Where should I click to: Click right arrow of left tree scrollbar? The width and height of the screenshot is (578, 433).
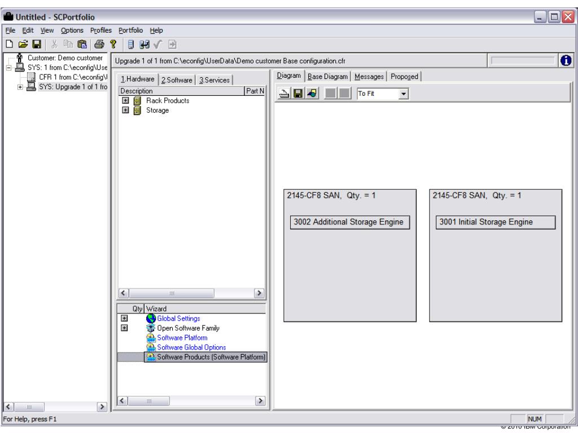pyautogui.click(x=102, y=407)
